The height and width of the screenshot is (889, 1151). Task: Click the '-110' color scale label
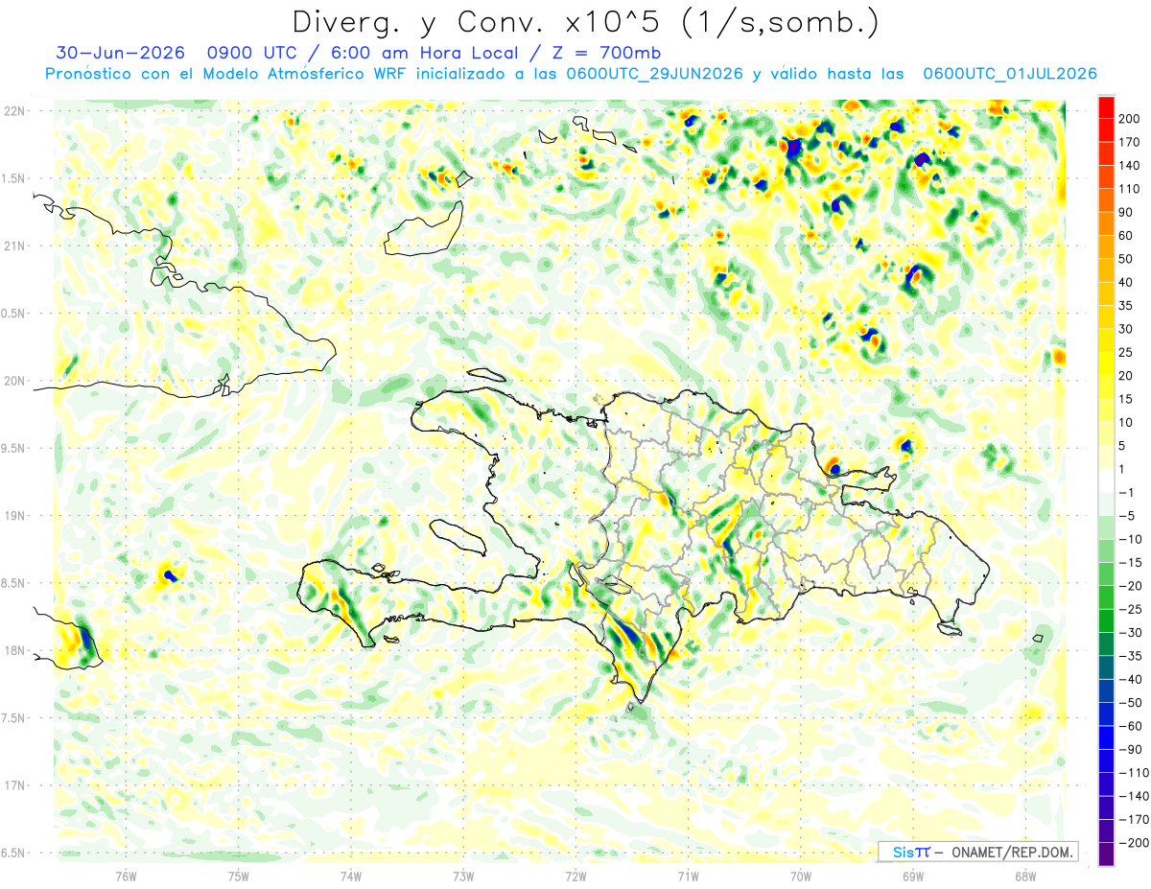click(1133, 772)
